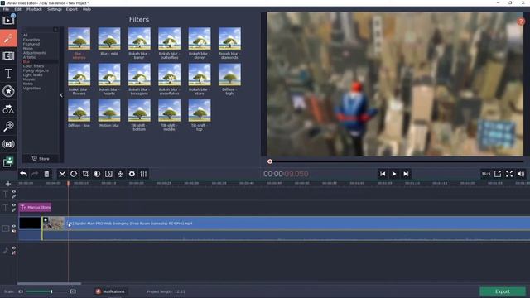The height and width of the screenshot is (298, 530).
Task: Toggle visibility eye of Marcus Stone title track
Action: click(x=14, y=205)
